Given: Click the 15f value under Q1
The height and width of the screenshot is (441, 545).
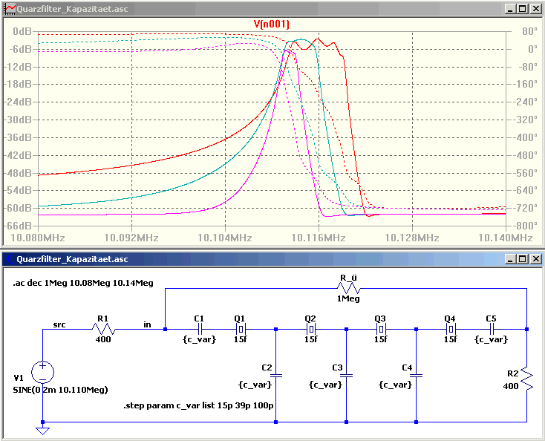Looking at the screenshot, I should click(241, 339).
